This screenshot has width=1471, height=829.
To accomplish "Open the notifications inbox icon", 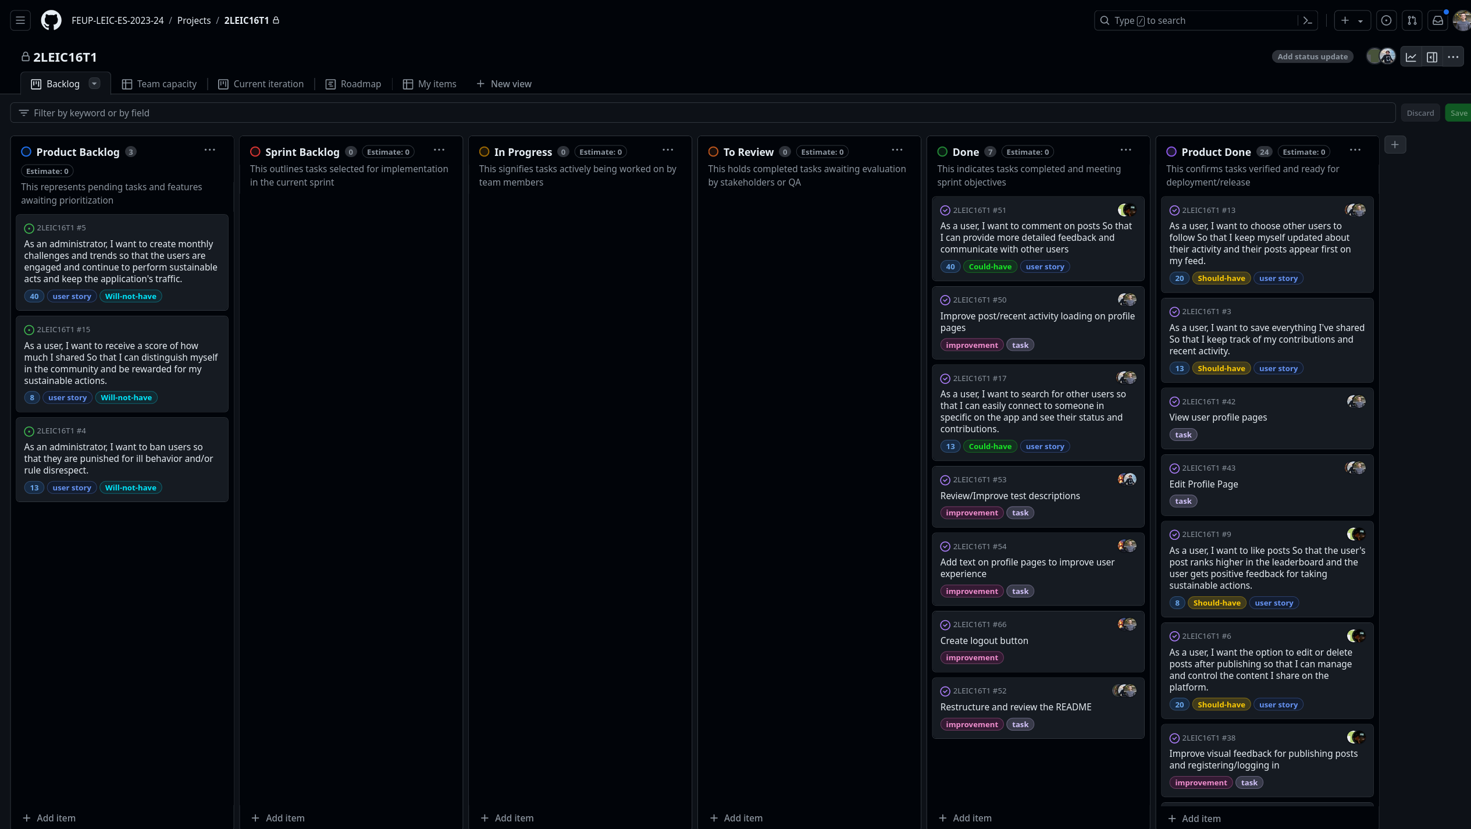I will 1438,20.
